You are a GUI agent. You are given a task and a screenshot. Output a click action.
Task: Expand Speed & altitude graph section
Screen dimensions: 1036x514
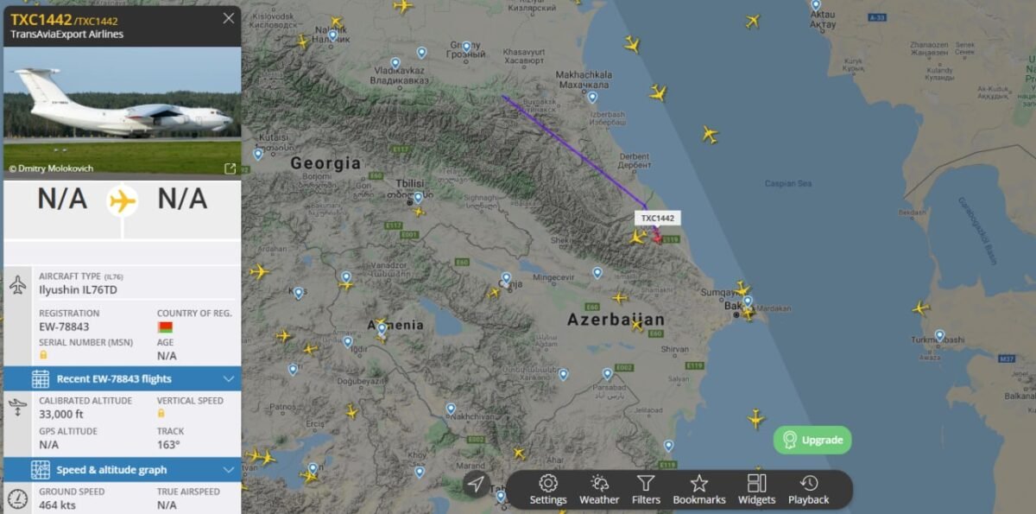[x=123, y=470]
